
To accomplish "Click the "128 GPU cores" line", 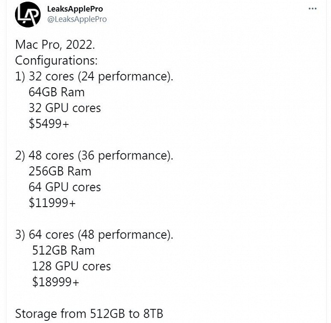I will pyautogui.click(x=71, y=266).
